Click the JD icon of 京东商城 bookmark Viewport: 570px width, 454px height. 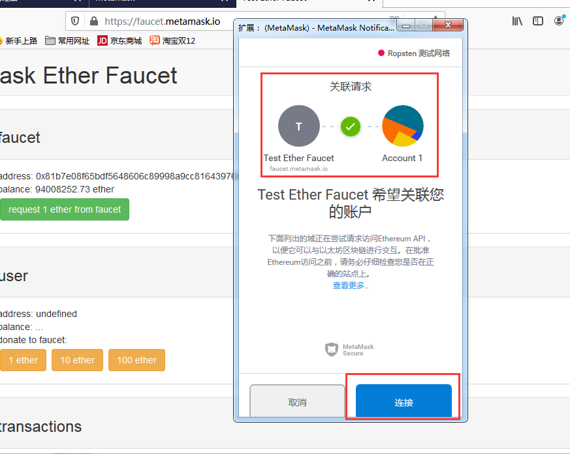(x=102, y=40)
